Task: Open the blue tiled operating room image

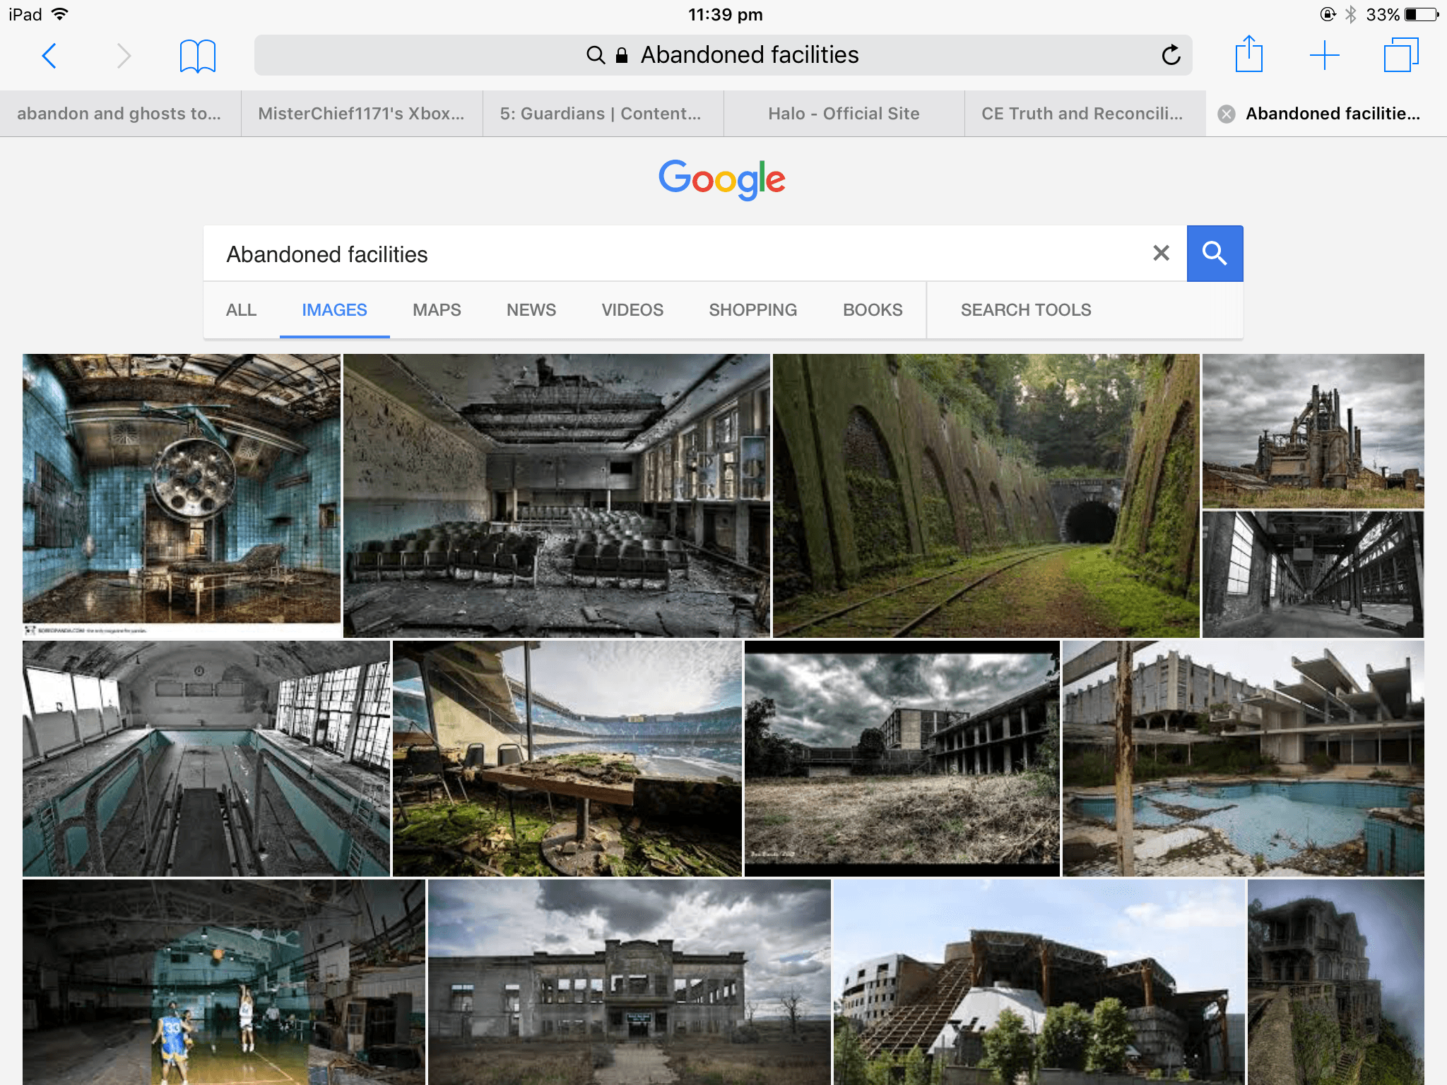Action: point(182,494)
